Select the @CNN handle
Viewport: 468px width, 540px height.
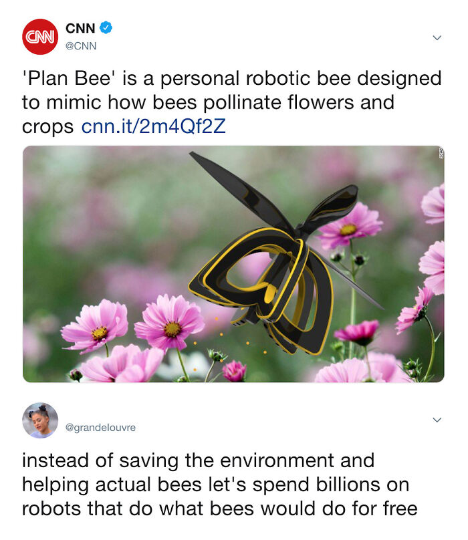83,44
